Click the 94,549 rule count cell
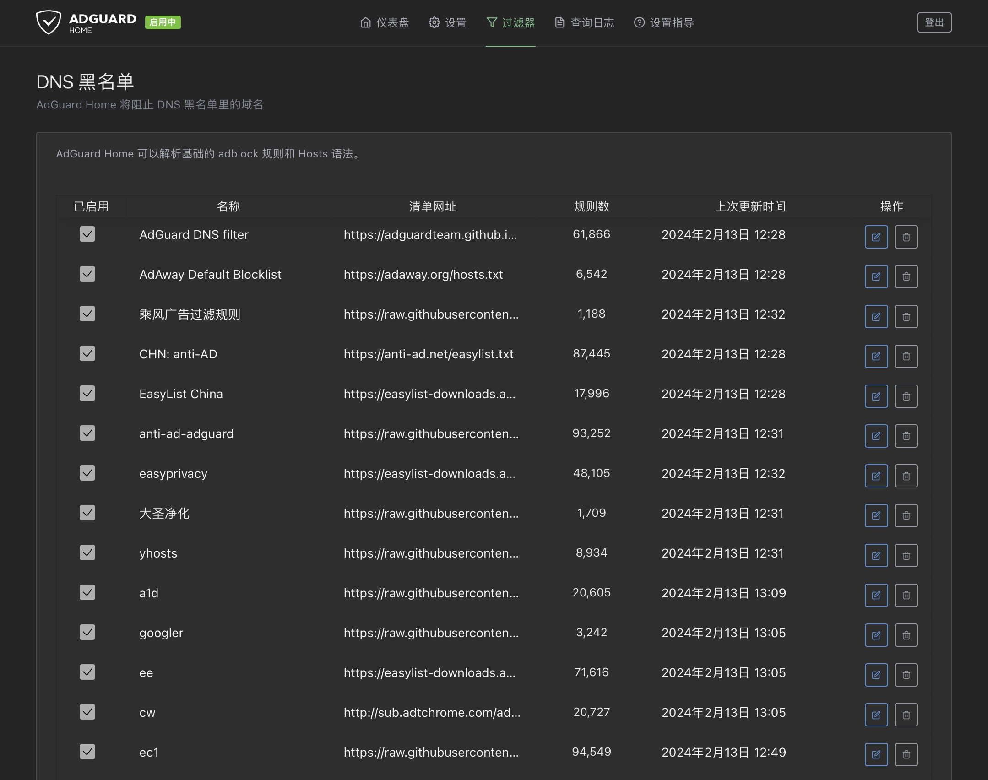 tap(592, 752)
